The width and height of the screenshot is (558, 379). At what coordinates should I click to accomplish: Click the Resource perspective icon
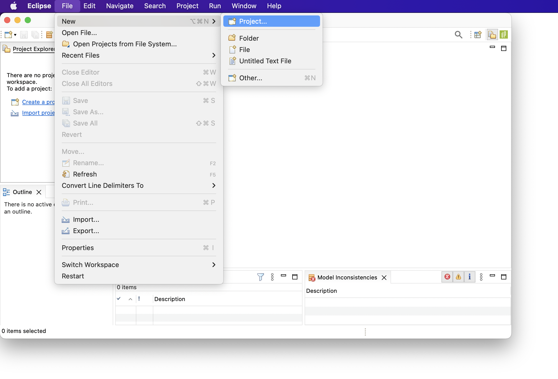(x=492, y=34)
